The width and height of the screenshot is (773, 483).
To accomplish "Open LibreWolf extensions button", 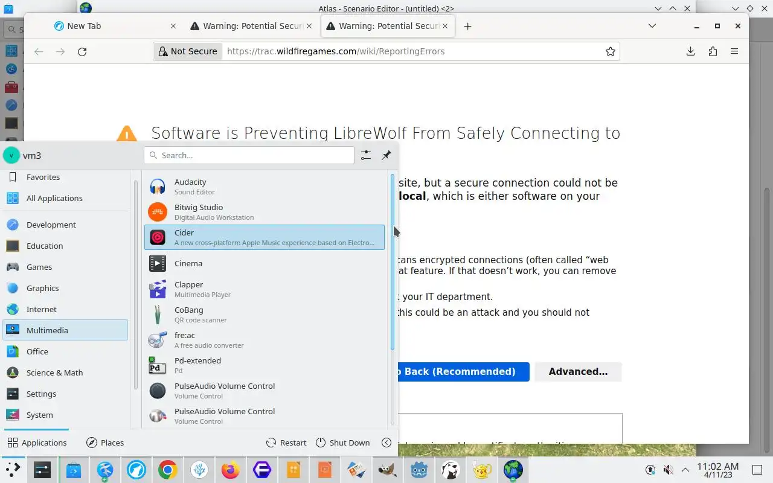I will 713,51.
